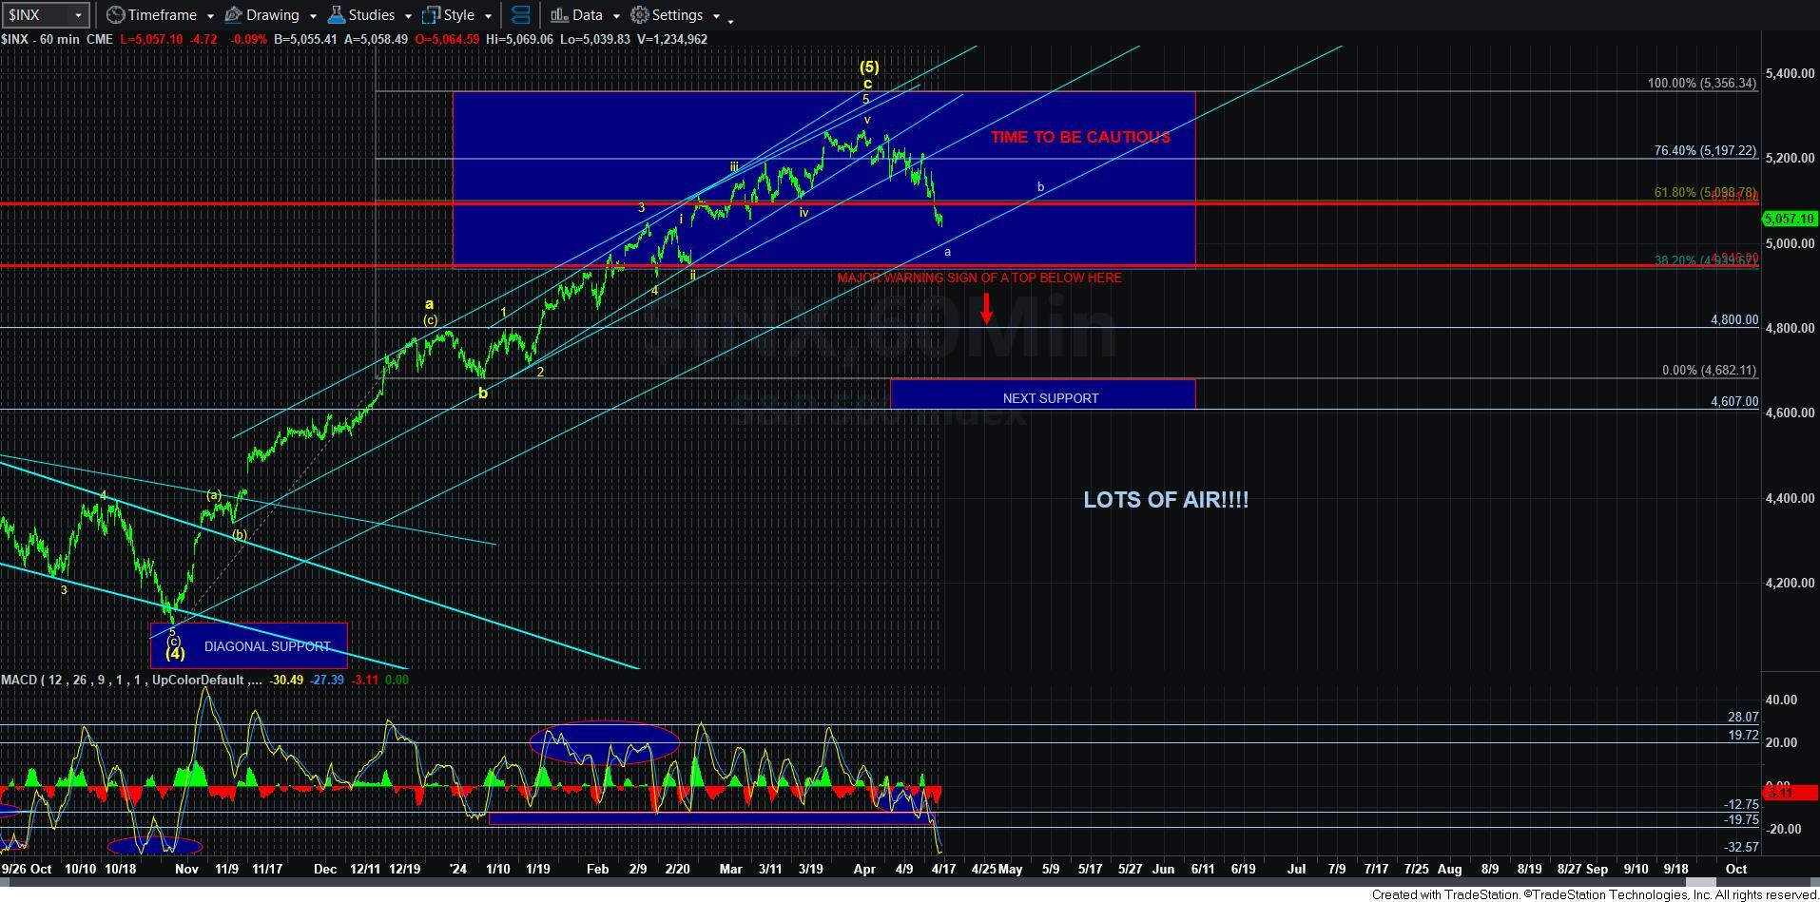Viewport: 1820px width, 902px height.
Task: Open the toolbar overflow arrow after Settings
Action: tap(730, 19)
